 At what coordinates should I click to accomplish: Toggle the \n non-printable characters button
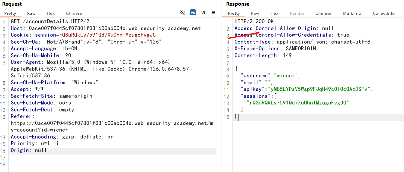203,12
